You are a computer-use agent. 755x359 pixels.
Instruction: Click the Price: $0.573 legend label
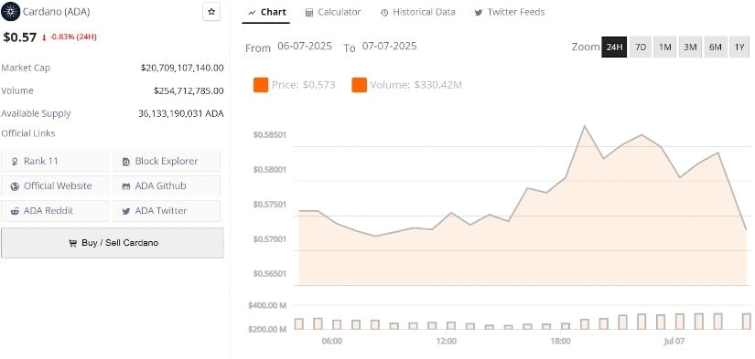click(303, 85)
